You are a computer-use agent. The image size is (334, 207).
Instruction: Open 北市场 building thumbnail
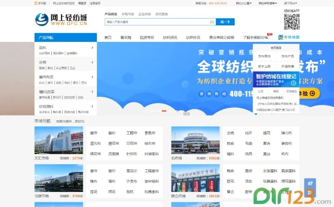(x=195, y=140)
